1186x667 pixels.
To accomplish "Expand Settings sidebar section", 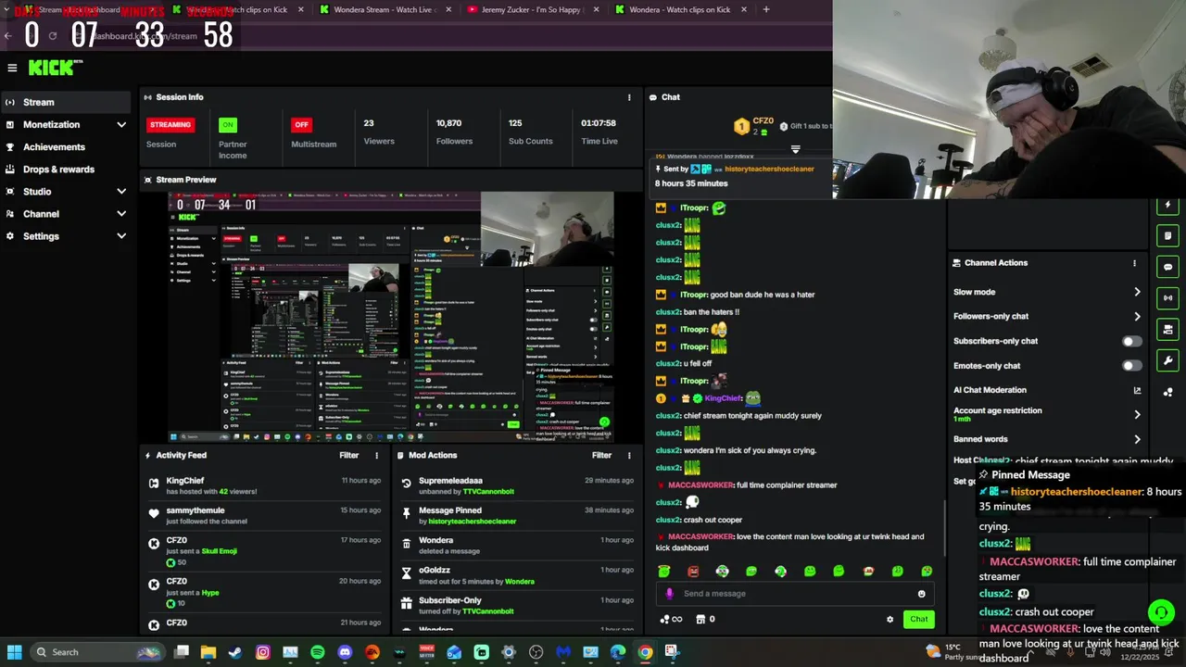I will click(121, 236).
